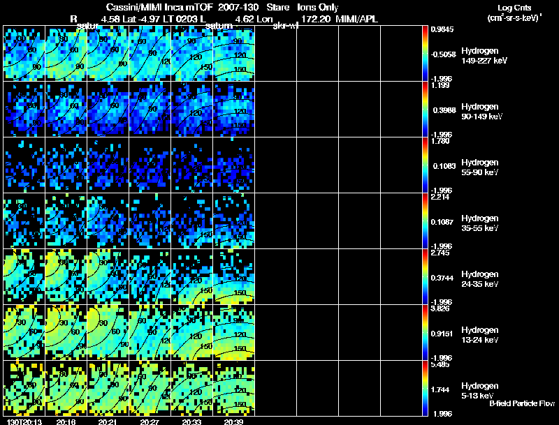This screenshot has width=559, height=425.
Task: Open the Hydrogen 35-55 keV image at 20:39
Action: coord(233,221)
